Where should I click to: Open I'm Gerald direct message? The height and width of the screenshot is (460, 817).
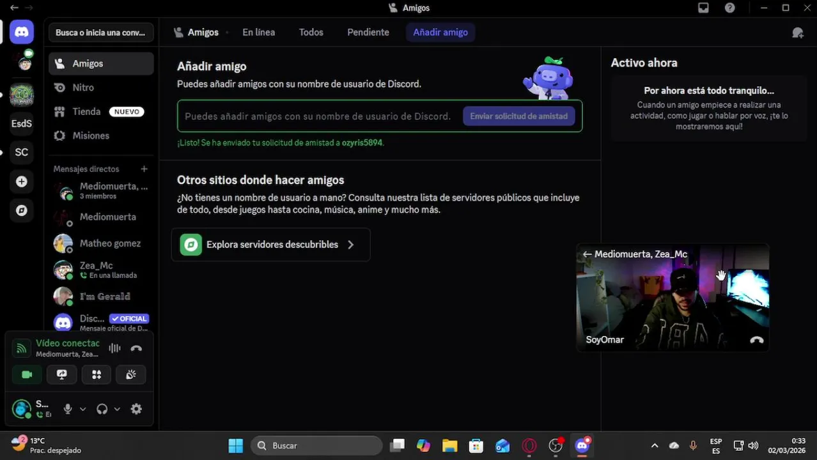(x=101, y=296)
